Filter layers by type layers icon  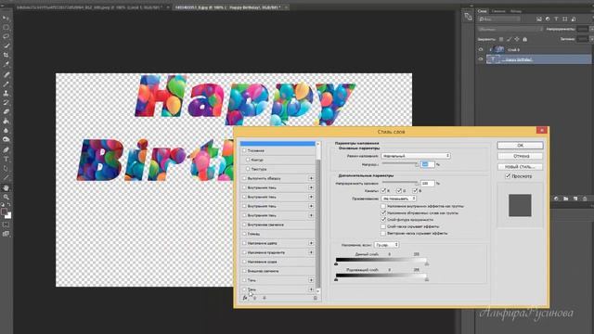pos(556,19)
